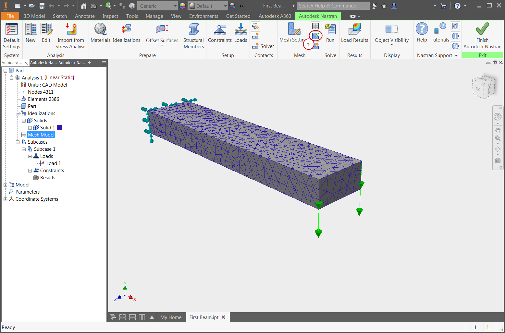Click the Search Help & Commands field
The image size is (505, 333).
point(333,6)
